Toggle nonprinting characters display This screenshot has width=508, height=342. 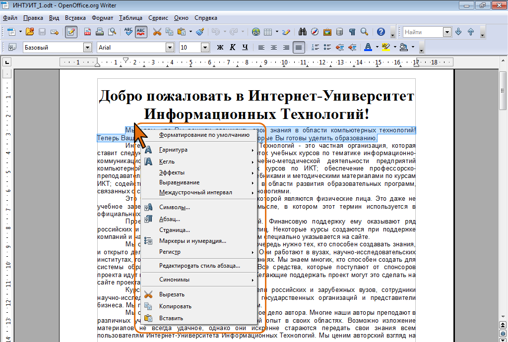[352, 32]
